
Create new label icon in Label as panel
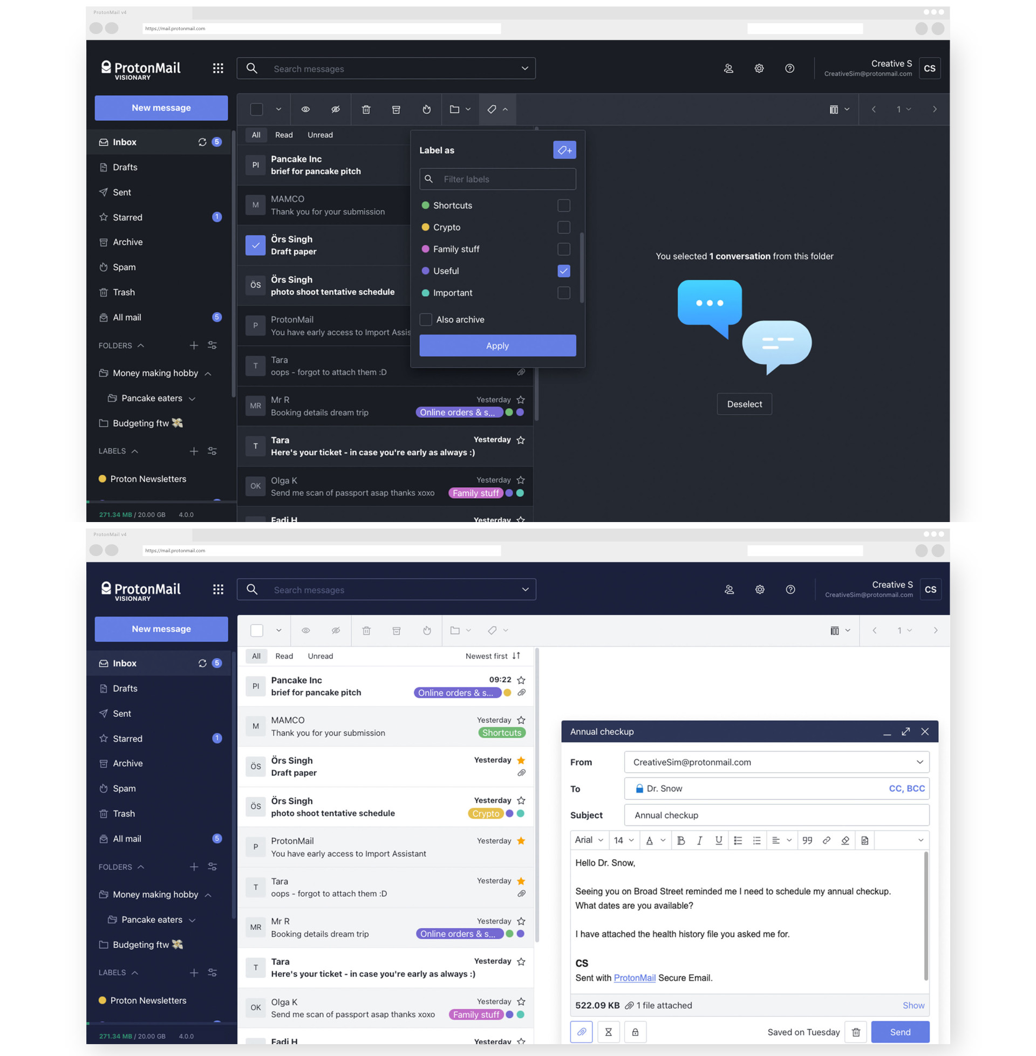coord(564,150)
